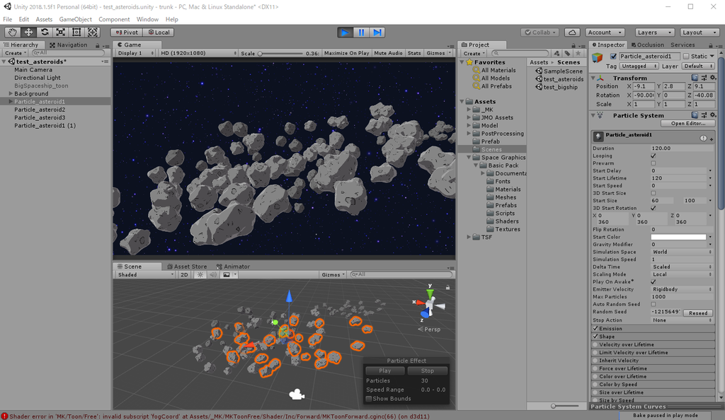Screen dimensions: 725x420
Task: Toggle the Static checkbox
Action: (x=686, y=57)
